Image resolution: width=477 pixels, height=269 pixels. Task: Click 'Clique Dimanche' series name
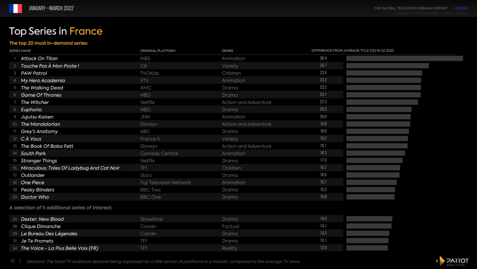tap(41, 226)
